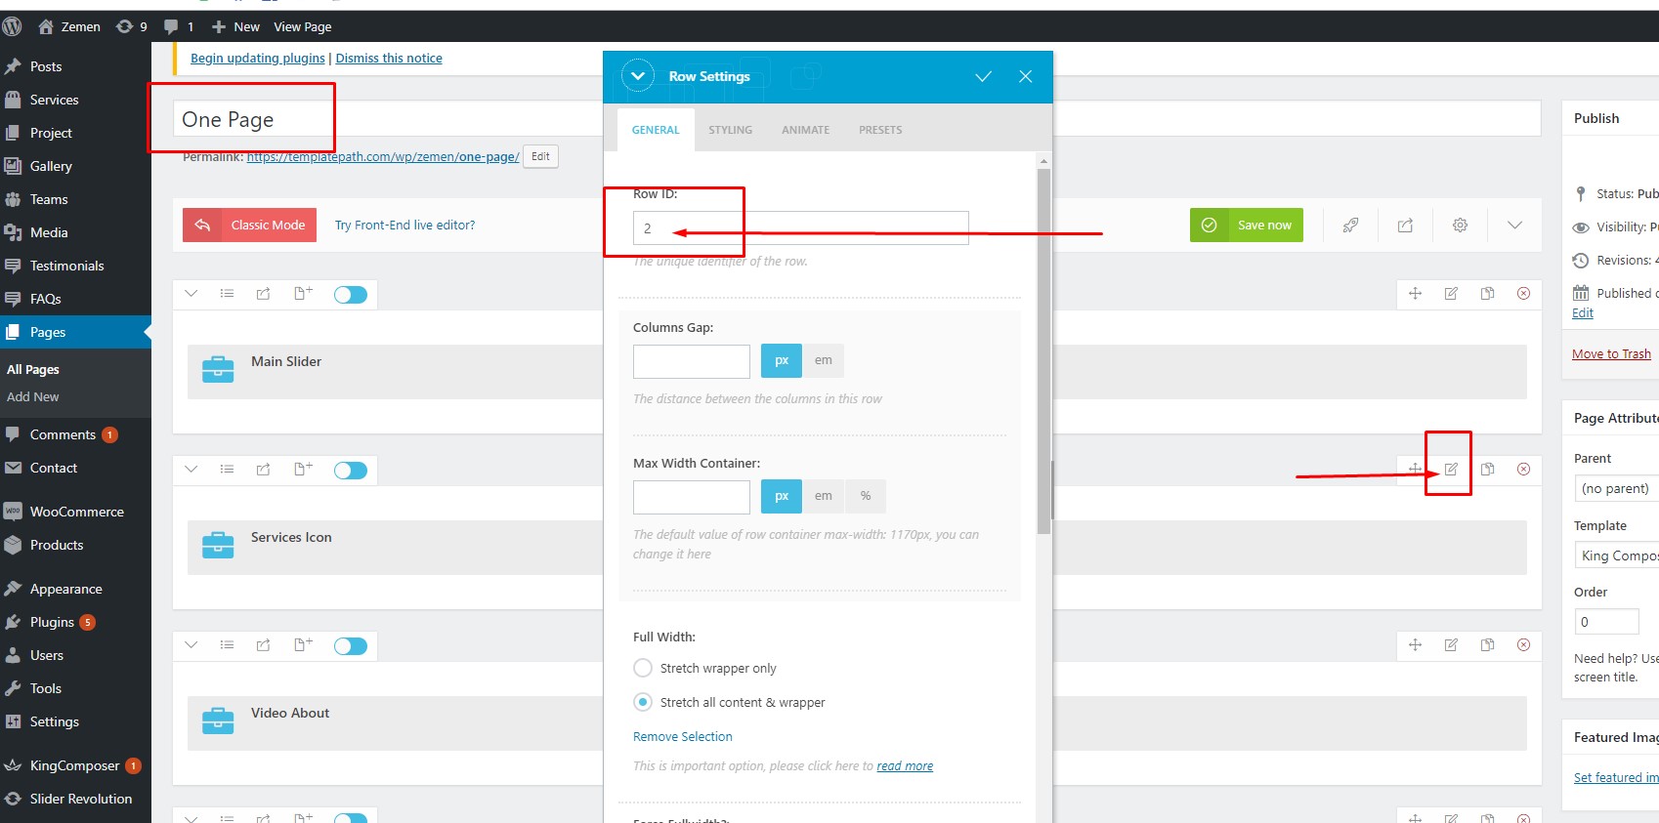Click the Row ID input field
The image size is (1659, 823).
(800, 228)
